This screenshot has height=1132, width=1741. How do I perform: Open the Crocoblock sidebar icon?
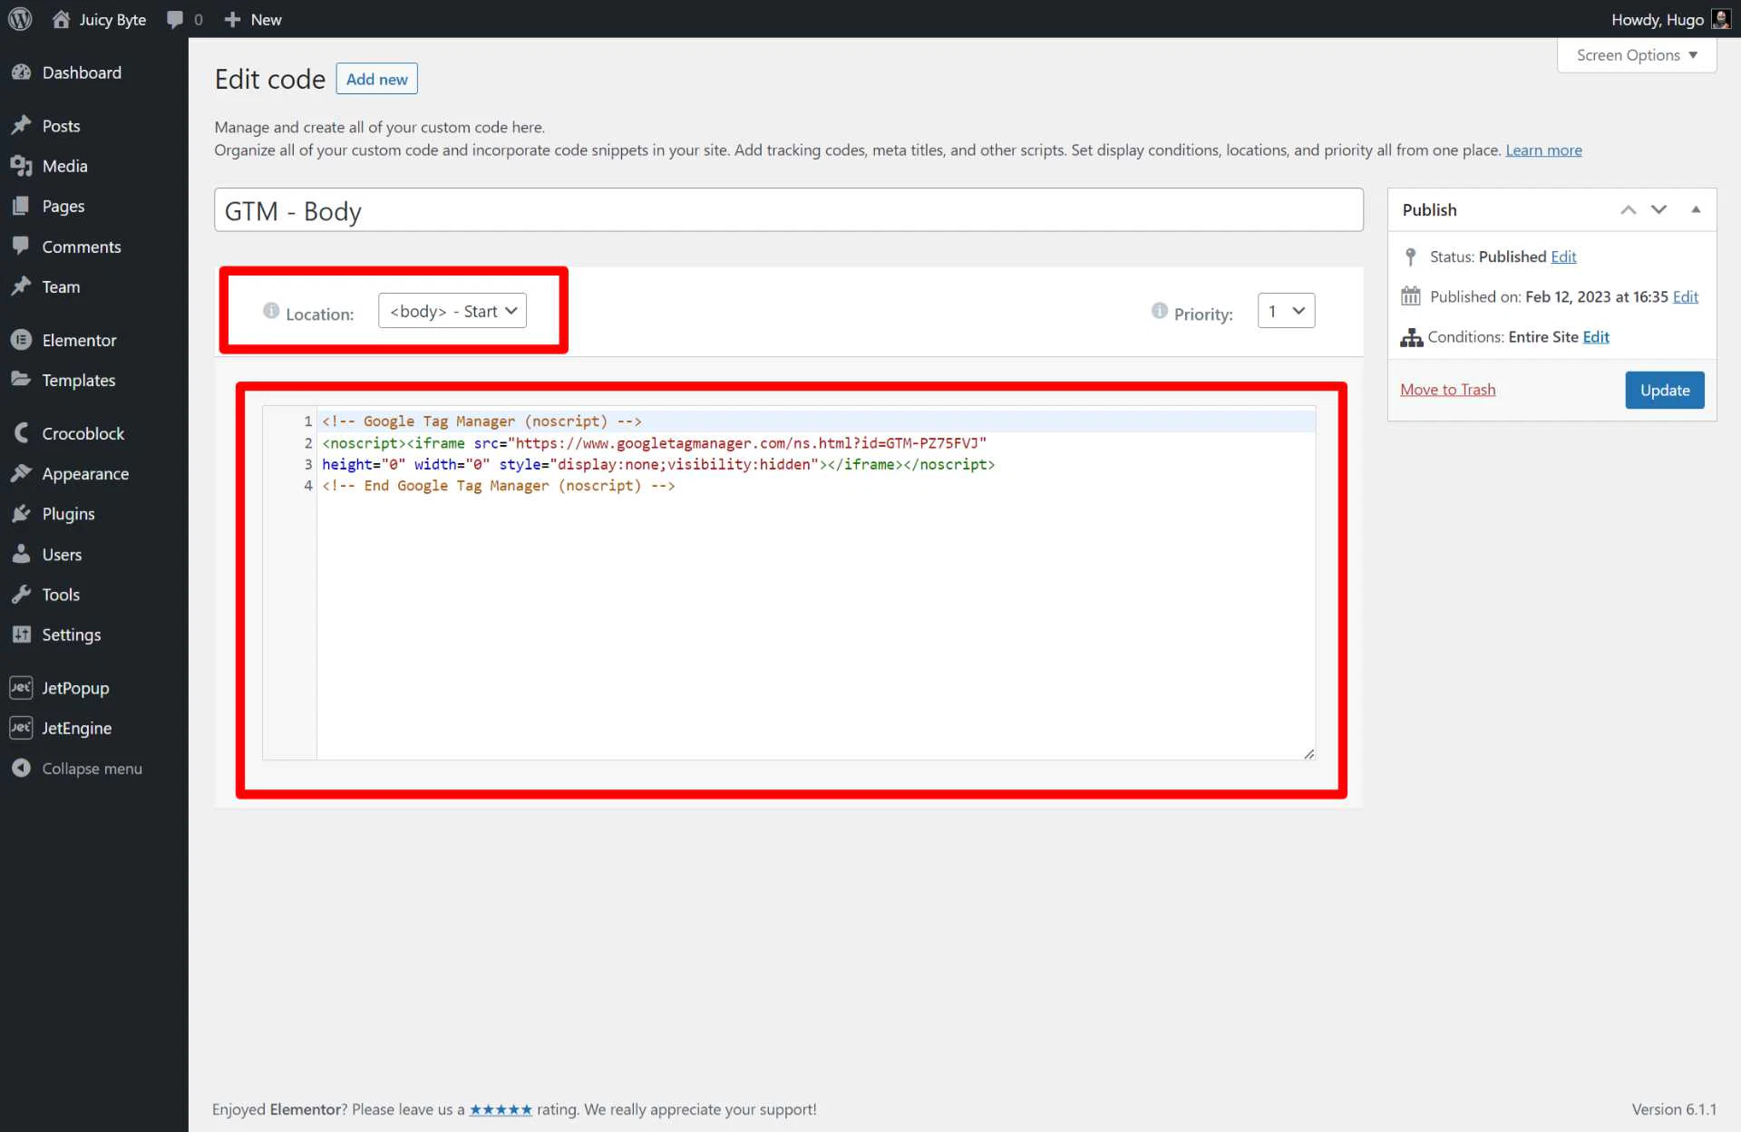[x=22, y=432]
